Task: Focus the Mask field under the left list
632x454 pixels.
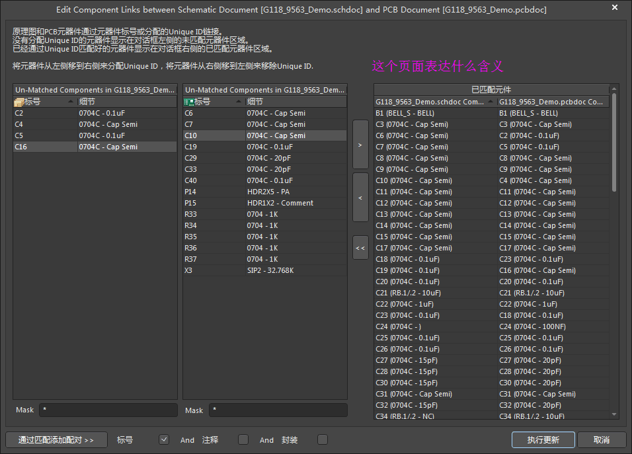Action: click(x=108, y=410)
